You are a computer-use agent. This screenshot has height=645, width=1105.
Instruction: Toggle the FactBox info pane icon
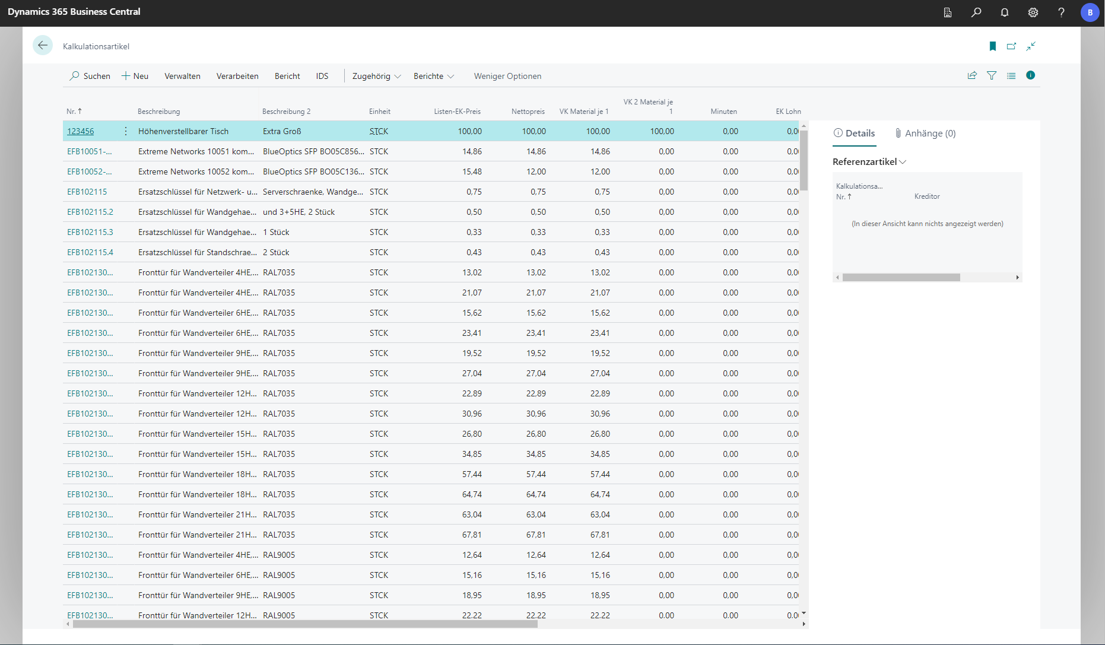pyautogui.click(x=1031, y=75)
